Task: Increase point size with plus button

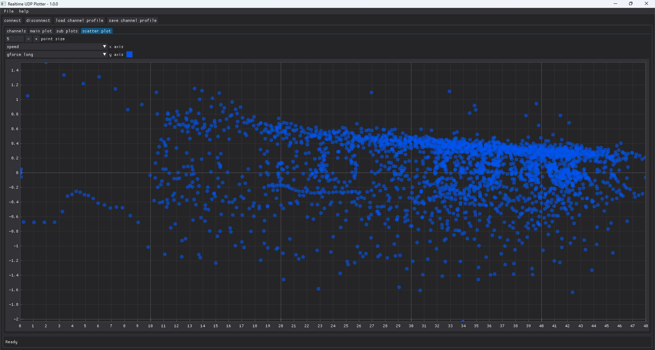Action: click(x=36, y=39)
